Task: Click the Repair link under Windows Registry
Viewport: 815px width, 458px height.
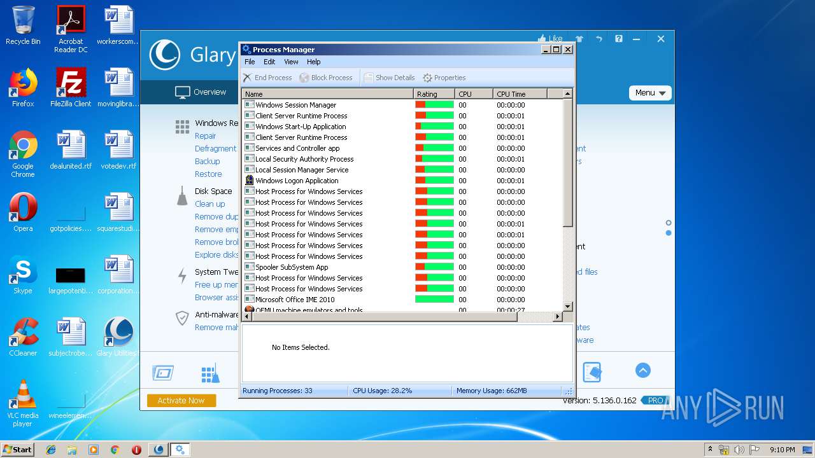Action: click(x=205, y=135)
